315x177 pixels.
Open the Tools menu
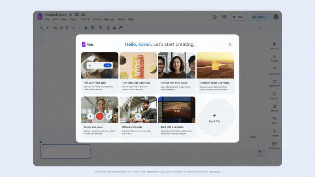[121, 19]
